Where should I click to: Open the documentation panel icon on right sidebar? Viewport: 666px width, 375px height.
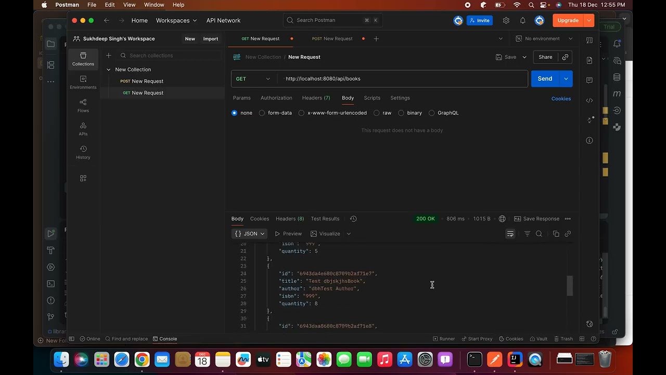click(x=590, y=60)
